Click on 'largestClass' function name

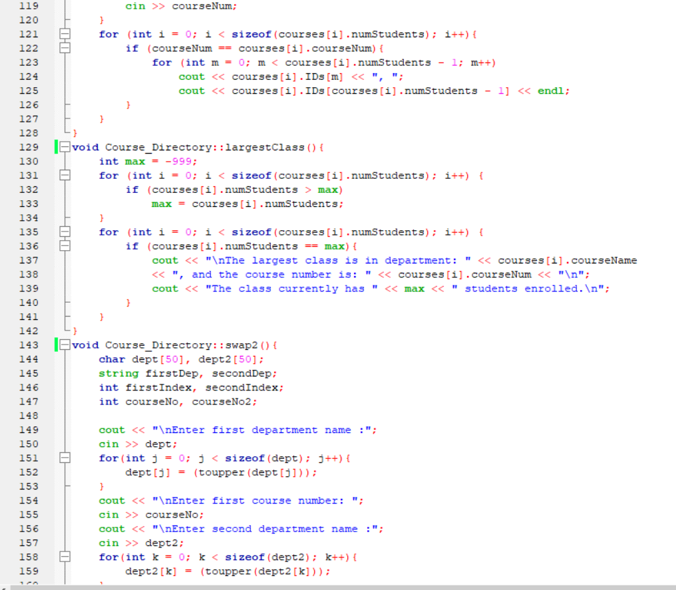265,148
